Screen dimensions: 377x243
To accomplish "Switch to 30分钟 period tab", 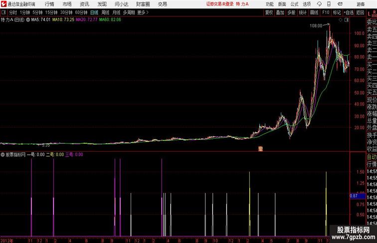I will pos(66,12).
